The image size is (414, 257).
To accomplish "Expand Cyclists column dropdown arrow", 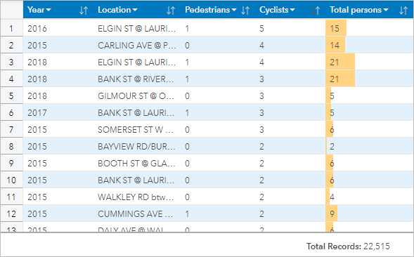I will (292, 10).
